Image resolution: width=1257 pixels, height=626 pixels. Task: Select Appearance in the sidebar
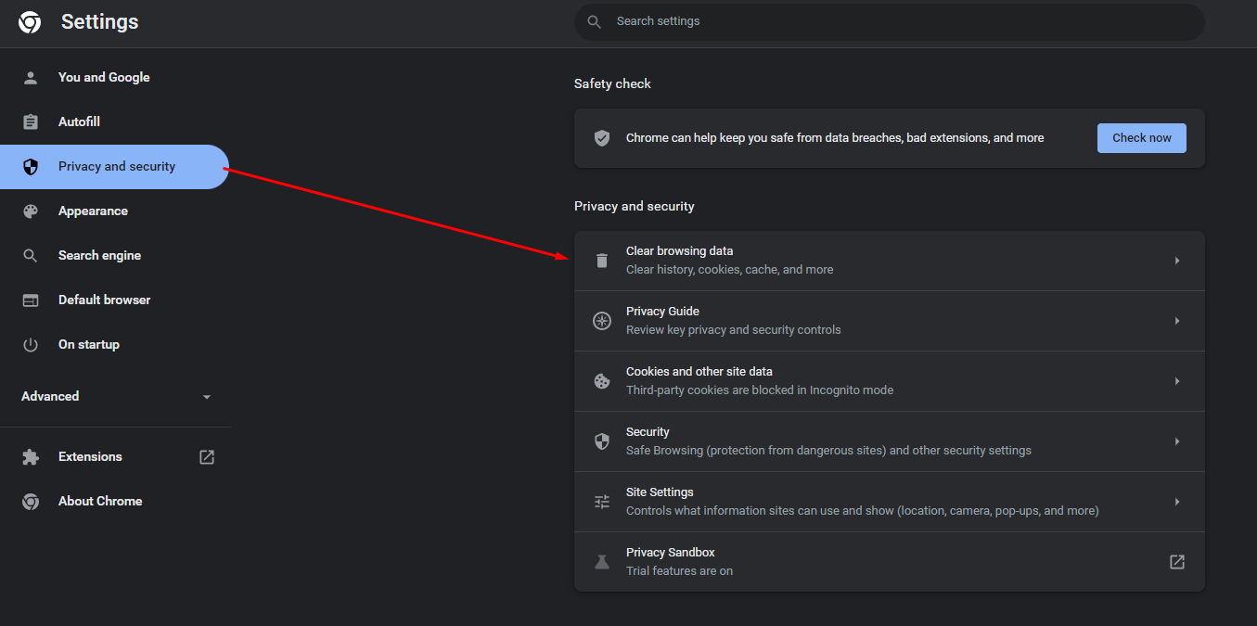tap(114, 211)
